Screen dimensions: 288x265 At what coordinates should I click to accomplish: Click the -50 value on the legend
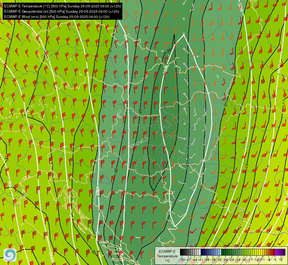(x=182, y=260)
